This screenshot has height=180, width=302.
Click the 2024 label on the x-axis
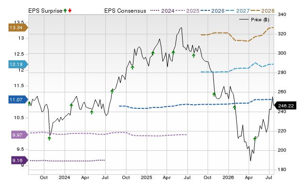click(64, 177)
